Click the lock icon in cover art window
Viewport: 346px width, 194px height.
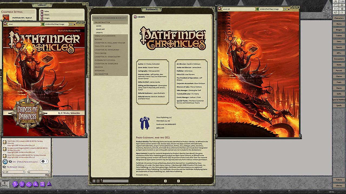pos(289,9)
